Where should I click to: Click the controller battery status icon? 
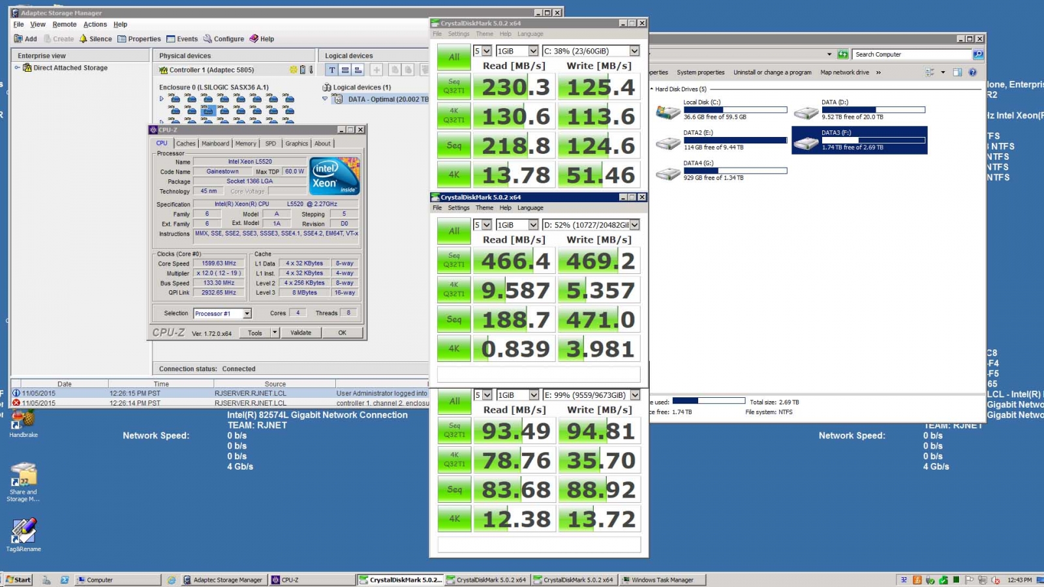302,70
